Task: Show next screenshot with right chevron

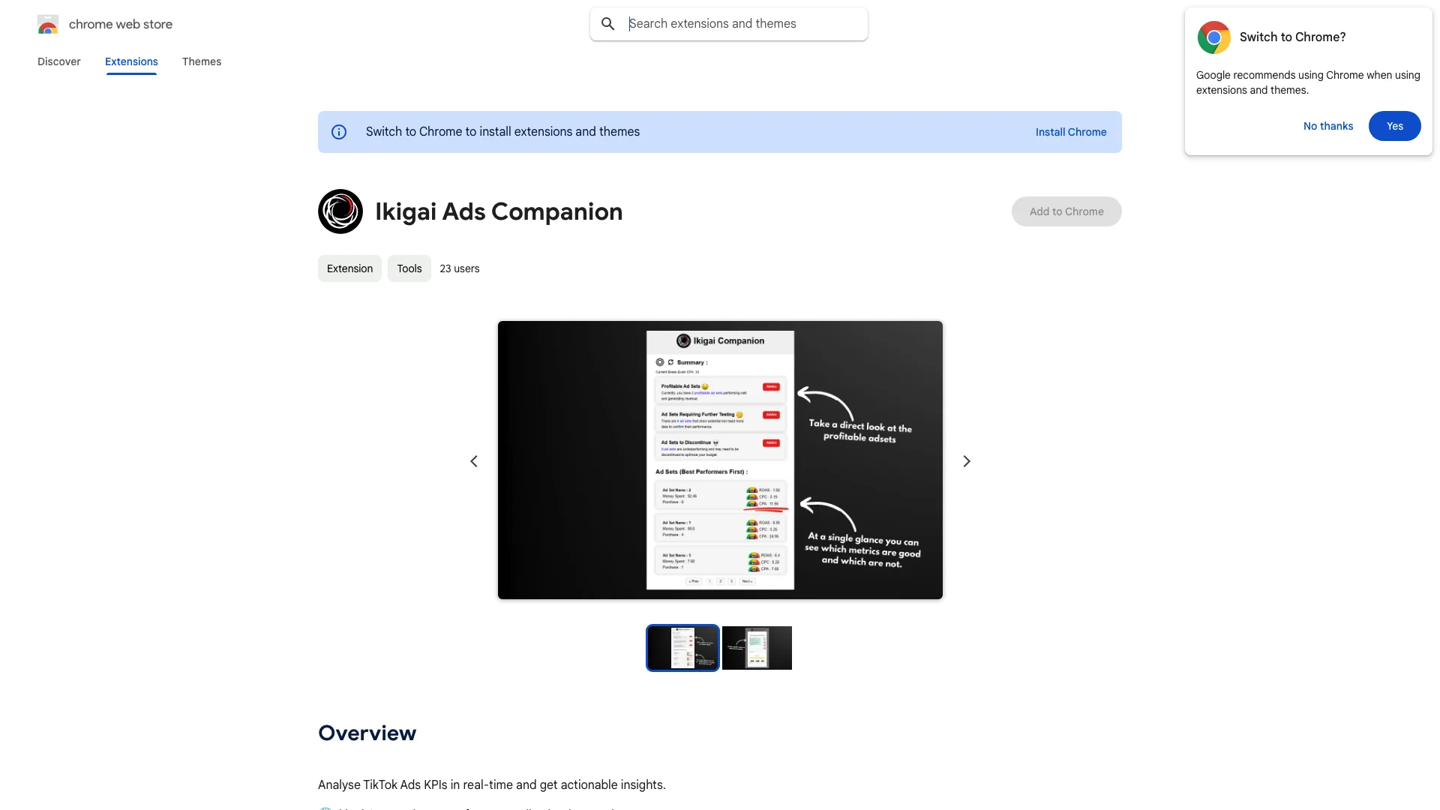Action: click(x=967, y=461)
